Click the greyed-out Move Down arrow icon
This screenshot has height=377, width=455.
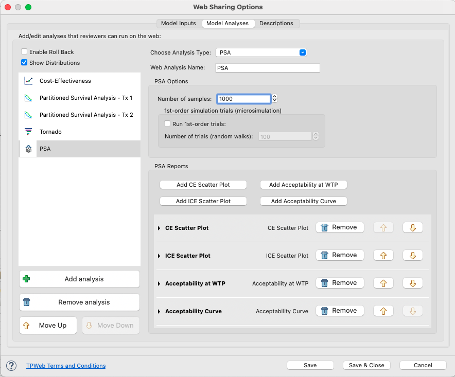(90, 326)
